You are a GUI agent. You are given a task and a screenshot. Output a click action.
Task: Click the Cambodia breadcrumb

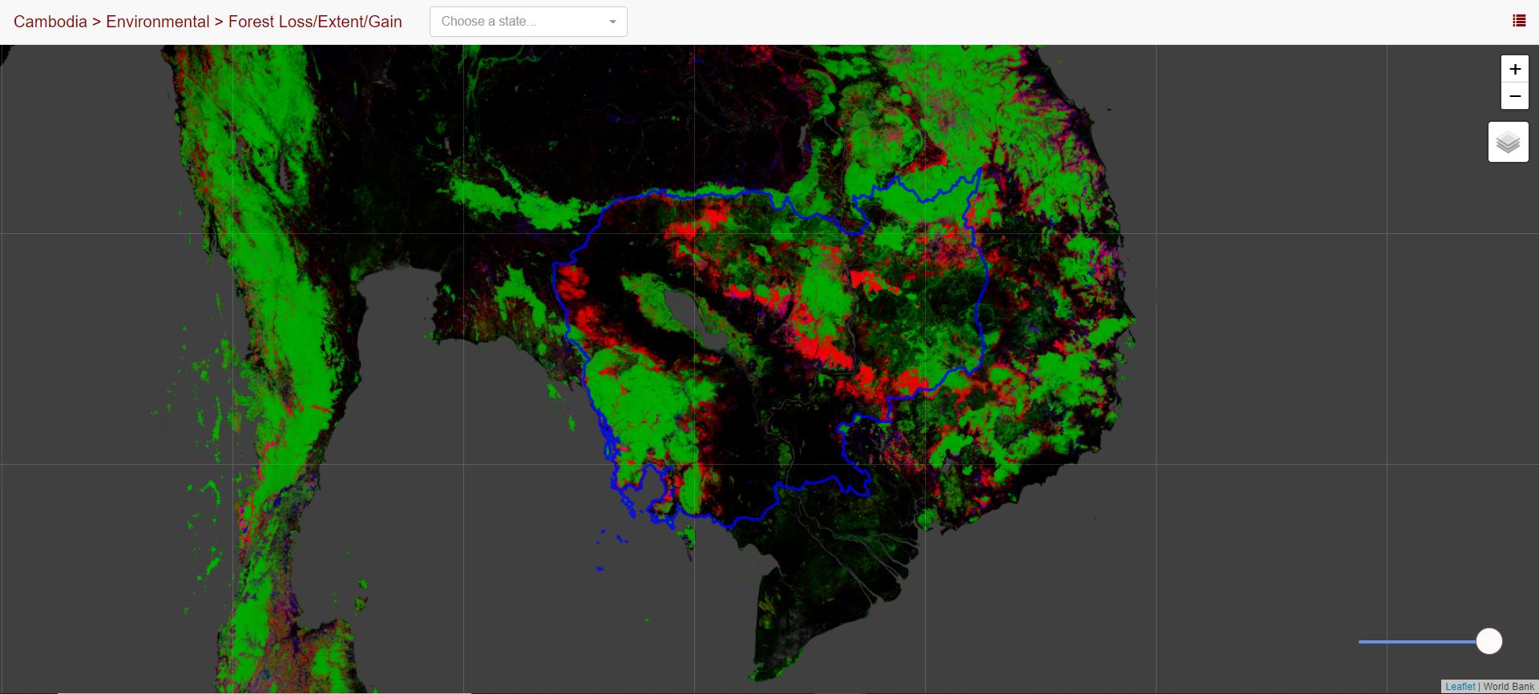[50, 22]
